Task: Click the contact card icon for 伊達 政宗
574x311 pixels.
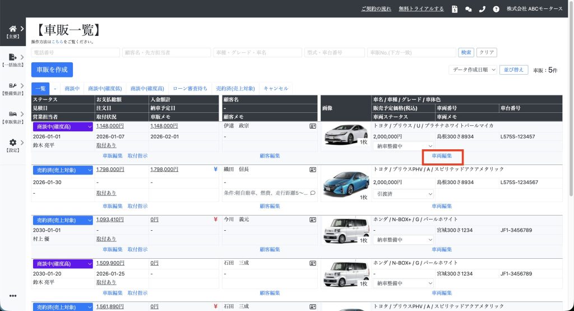Action: (x=313, y=126)
